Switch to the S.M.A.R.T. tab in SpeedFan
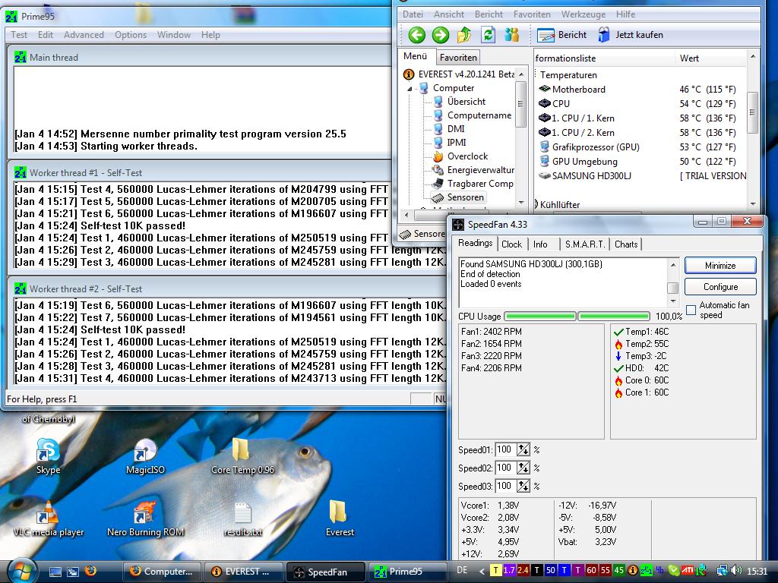 [584, 244]
